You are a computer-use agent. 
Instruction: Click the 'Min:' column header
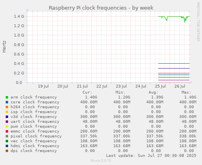click(120, 92)
